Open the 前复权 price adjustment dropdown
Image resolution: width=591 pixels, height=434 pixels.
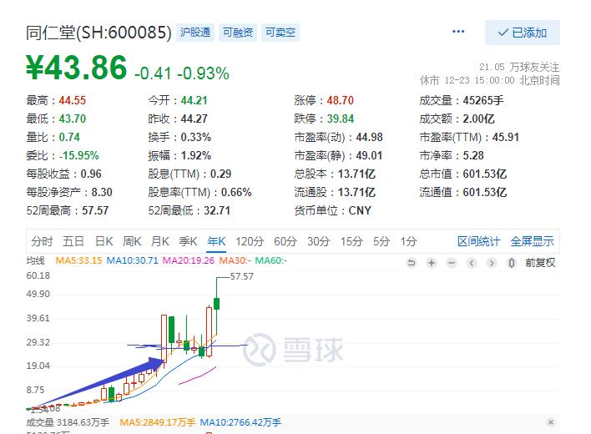[x=540, y=263]
